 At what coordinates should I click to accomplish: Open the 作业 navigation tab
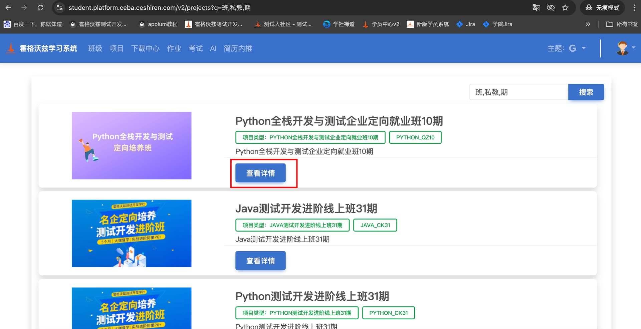coord(174,48)
